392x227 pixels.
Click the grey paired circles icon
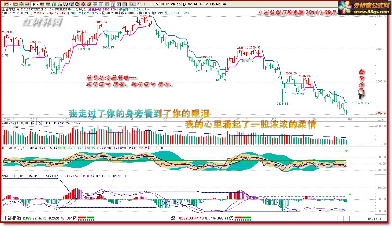point(48,4)
